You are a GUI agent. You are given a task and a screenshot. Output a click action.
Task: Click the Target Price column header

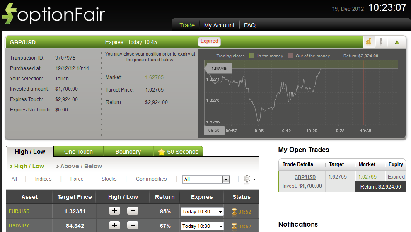(x=75, y=197)
